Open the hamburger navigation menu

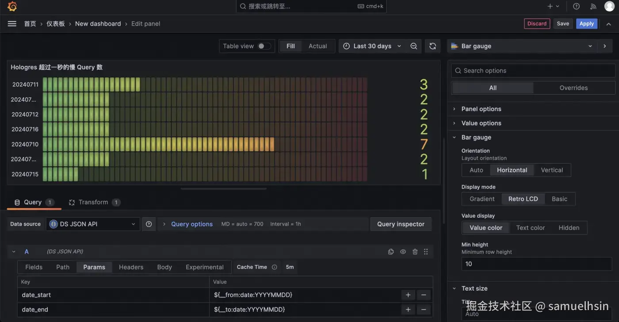[12, 24]
